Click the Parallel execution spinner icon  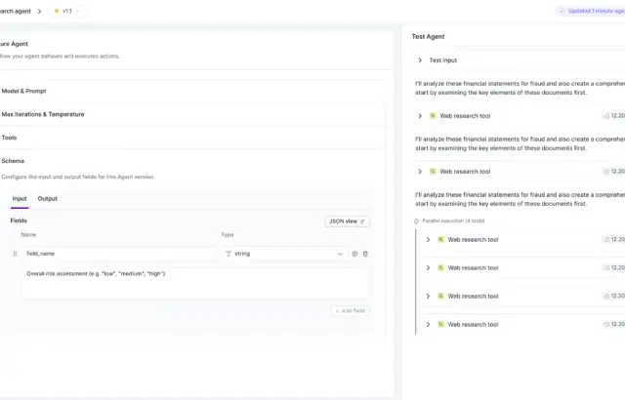click(x=416, y=220)
